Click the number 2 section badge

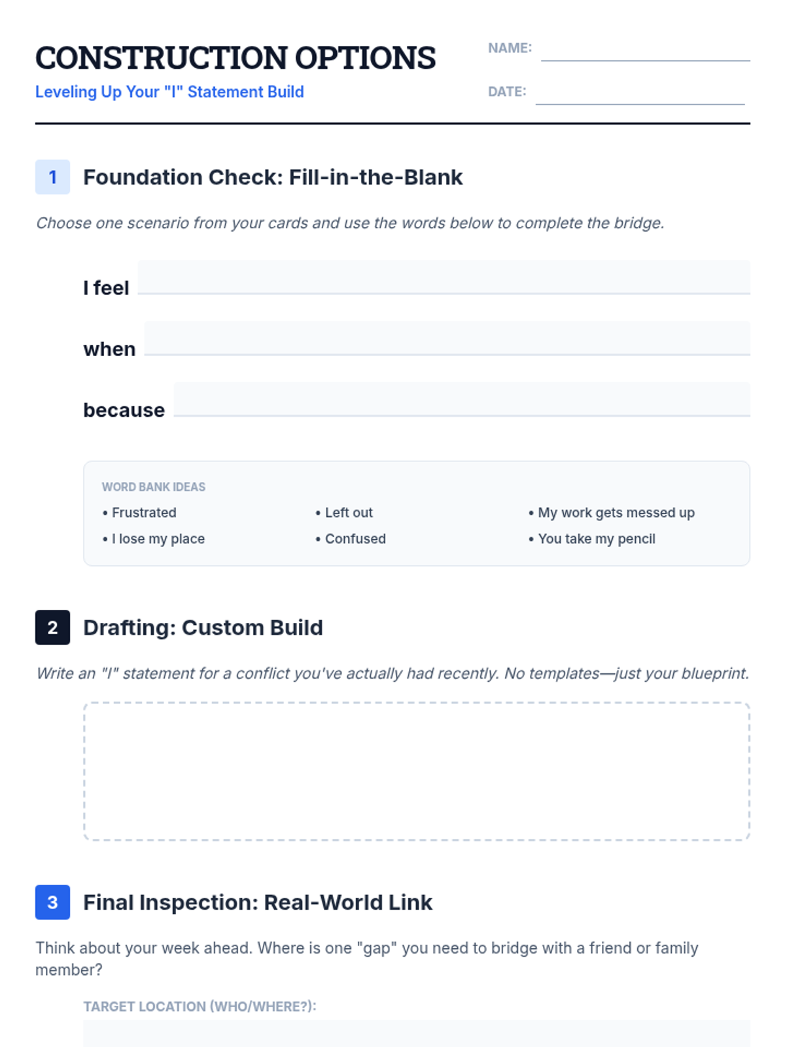pos(52,628)
